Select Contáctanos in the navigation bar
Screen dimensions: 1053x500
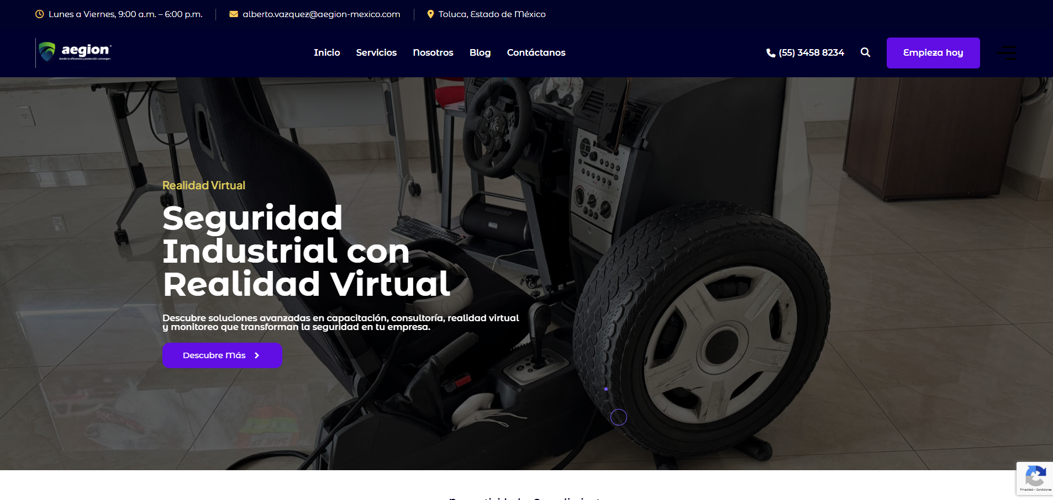(x=536, y=52)
